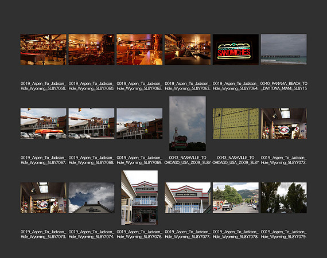Select the caption ending SL8Y7063
Screen dimensions: 327x258
(188, 86)
